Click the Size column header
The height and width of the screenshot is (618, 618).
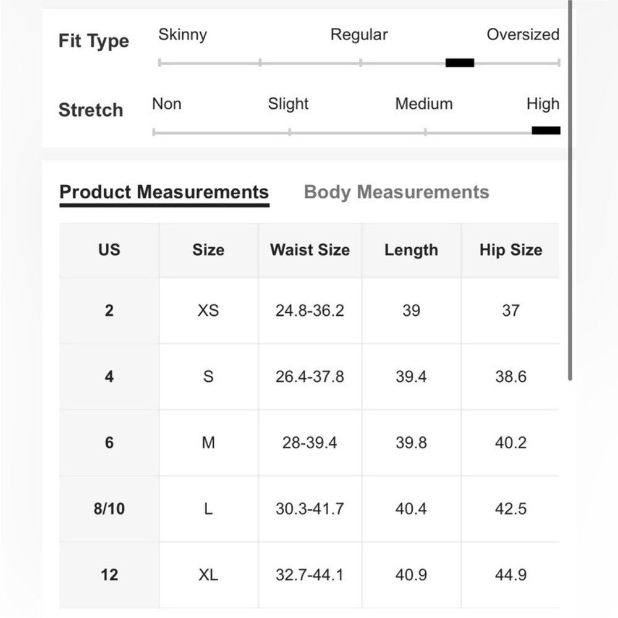[208, 250]
